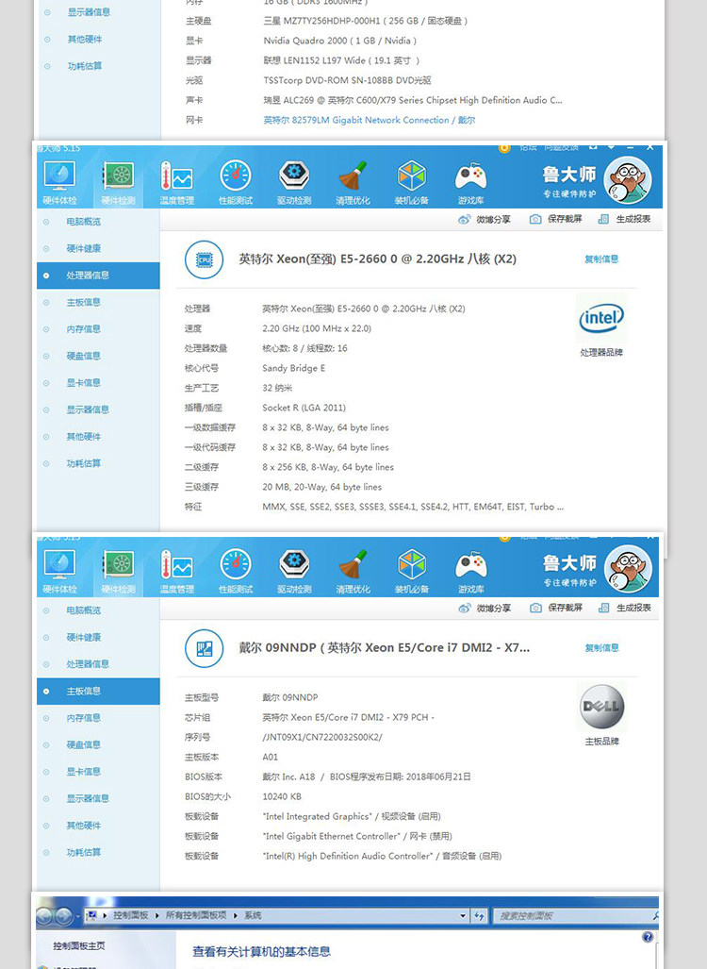707x969 pixels.
Task: Open 温度管理 in the processor info window
Action: [x=176, y=182]
